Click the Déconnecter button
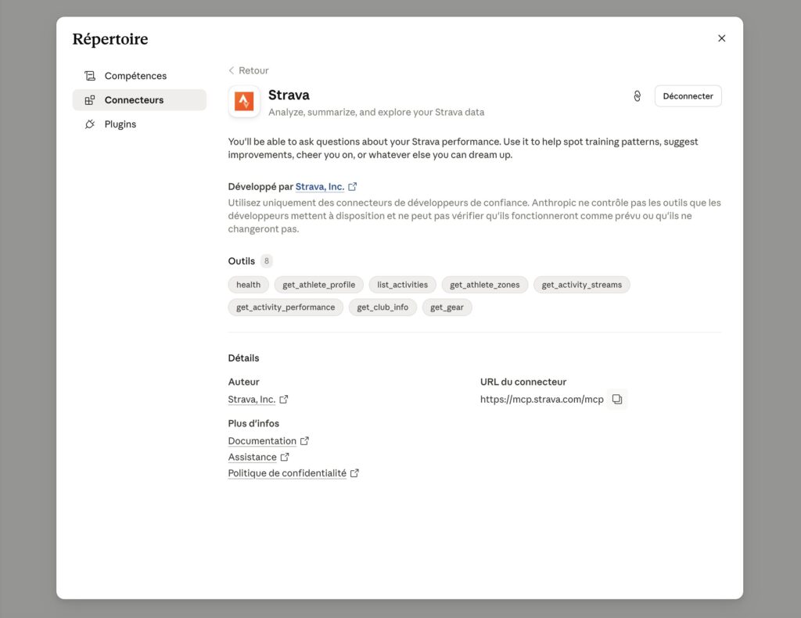This screenshot has width=801, height=618. [x=688, y=96]
